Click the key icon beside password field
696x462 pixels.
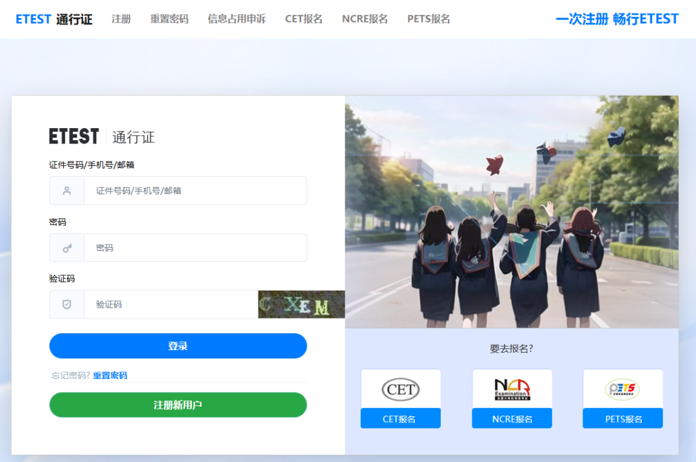point(66,248)
